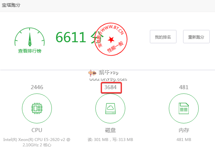Screen dimensions: 215x151
Task: Click the highlighted disk score 3684
Action: click(x=111, y=87)
